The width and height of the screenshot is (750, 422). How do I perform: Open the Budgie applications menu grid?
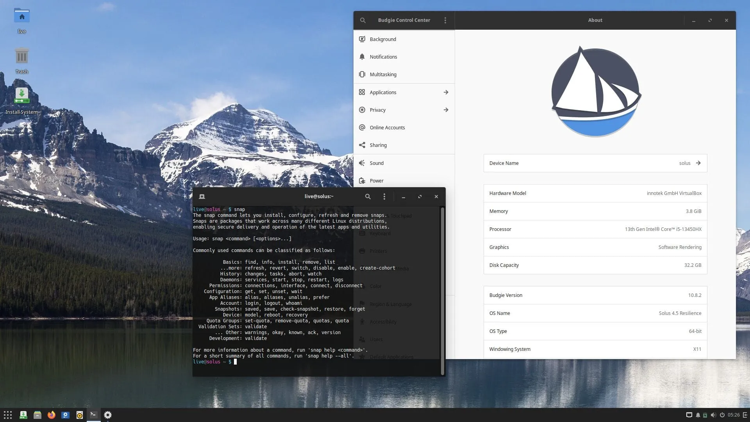pos(8,415)
